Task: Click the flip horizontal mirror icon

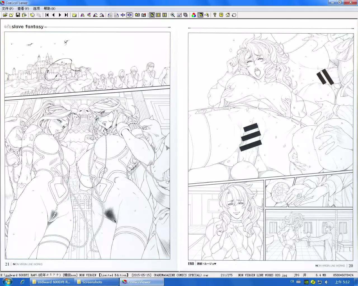Action: coord(83,15)
